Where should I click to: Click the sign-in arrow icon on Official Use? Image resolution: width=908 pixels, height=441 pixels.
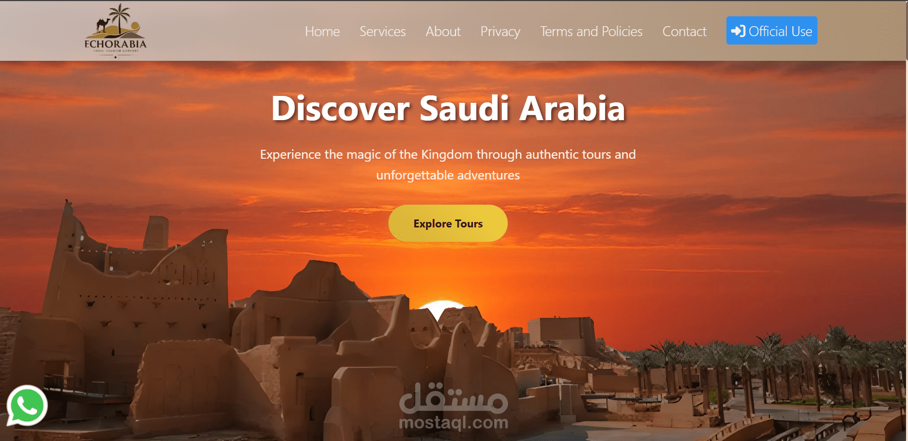(738, 31)
